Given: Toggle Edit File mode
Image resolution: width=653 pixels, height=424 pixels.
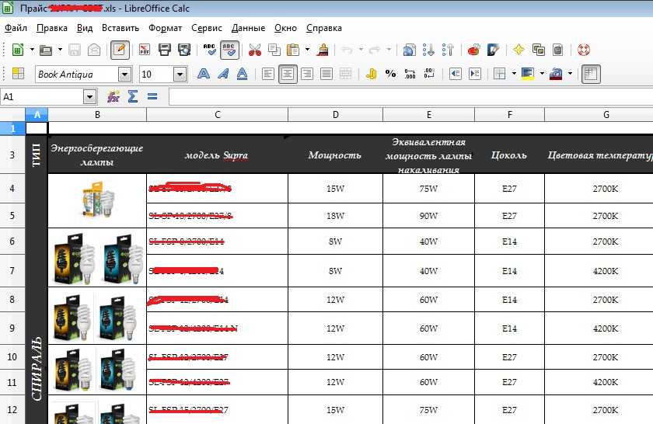Looking at the screenshot, I should [x=120, y=50].
